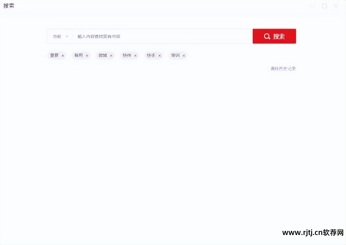The width and height of the screenshot is (346, 245).
Task: Reuse the 培训 search term
Action: pos(175,55)
